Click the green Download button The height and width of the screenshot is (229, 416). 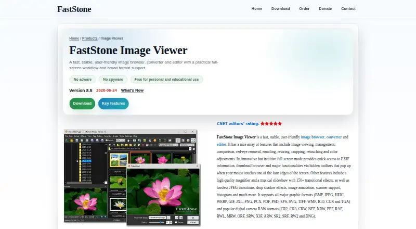click(82, 104)
